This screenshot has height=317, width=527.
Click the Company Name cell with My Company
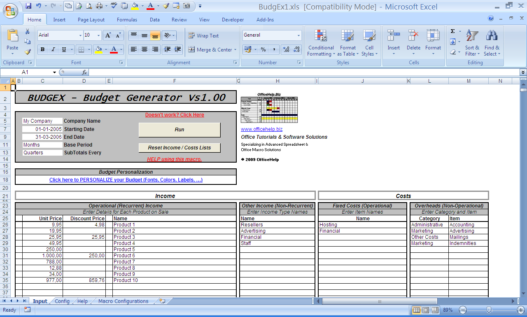point(42,121)
